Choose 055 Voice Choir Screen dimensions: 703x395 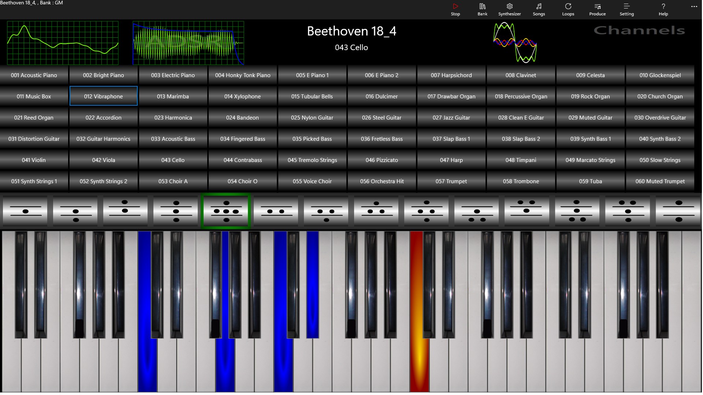312,181
